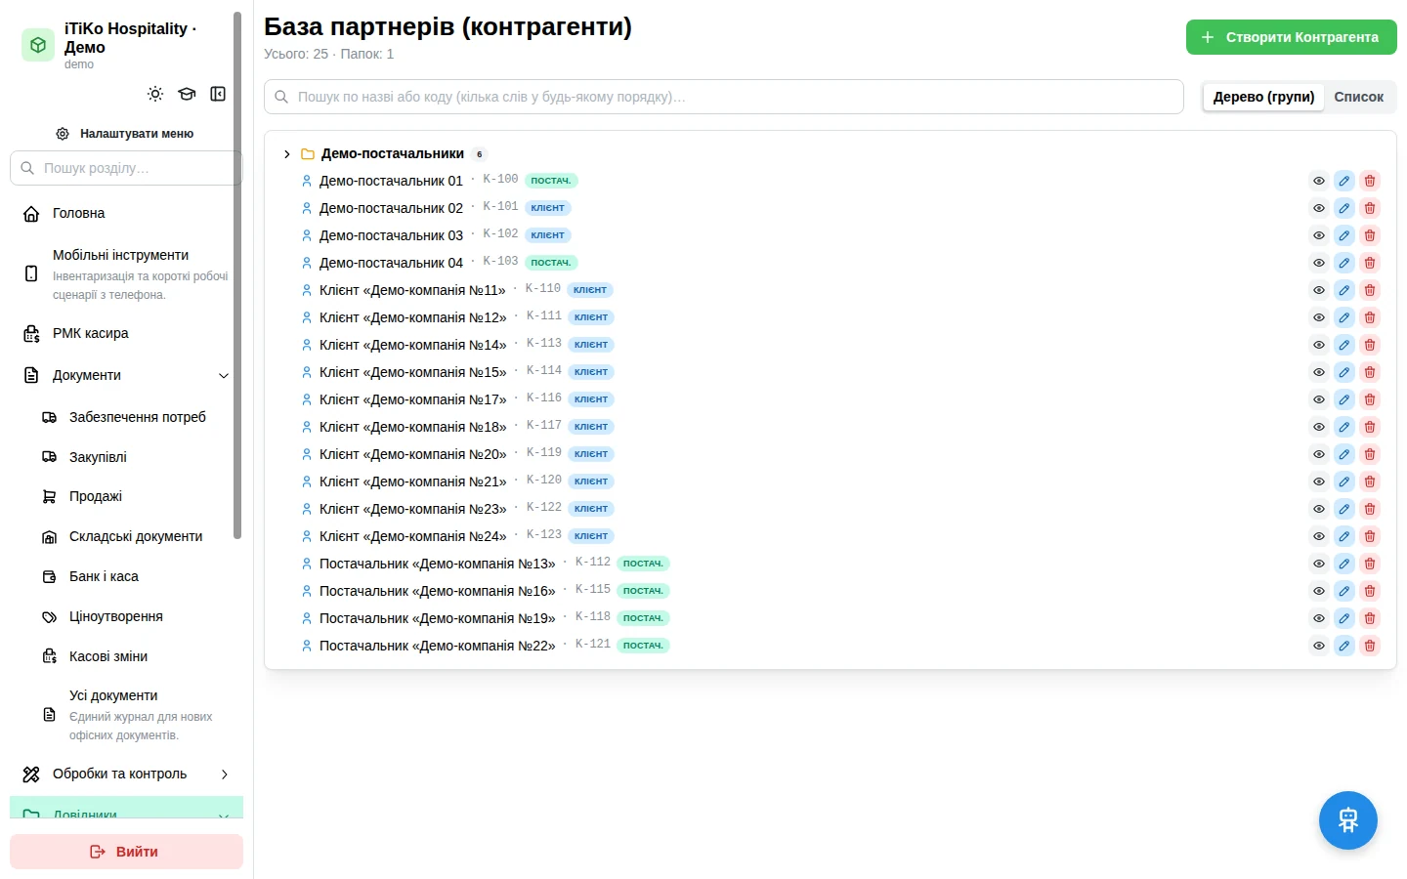Viewport: 1407px width, 879px height.
Task: Delete Постачальник «Демо-компанія №22» trash icon
Action: pyautogui.click(x=1370, y=646)
